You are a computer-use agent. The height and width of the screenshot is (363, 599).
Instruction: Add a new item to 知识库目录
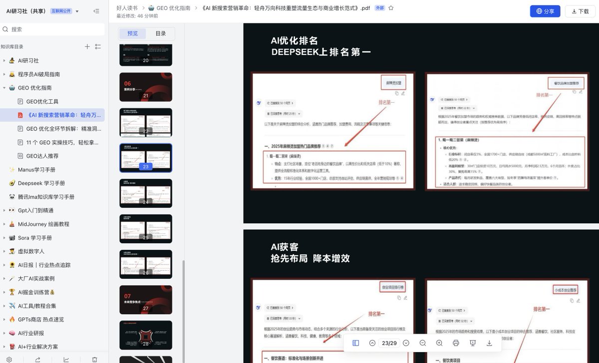coord(87,46)
